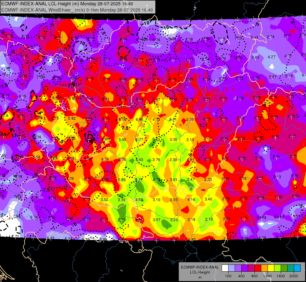Click the wind shear value 5.11

[173, 120]
